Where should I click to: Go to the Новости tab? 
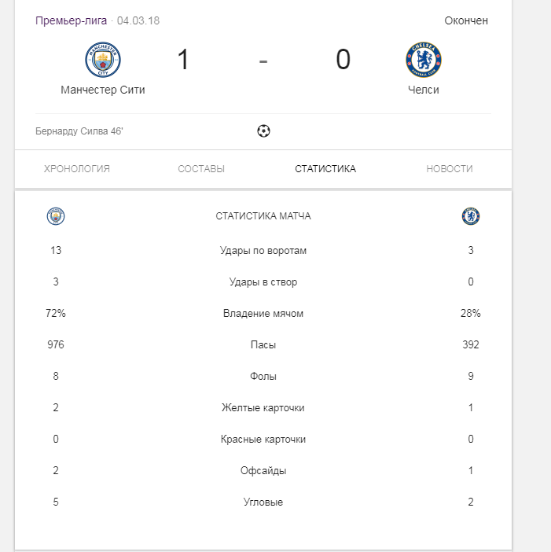450,169
